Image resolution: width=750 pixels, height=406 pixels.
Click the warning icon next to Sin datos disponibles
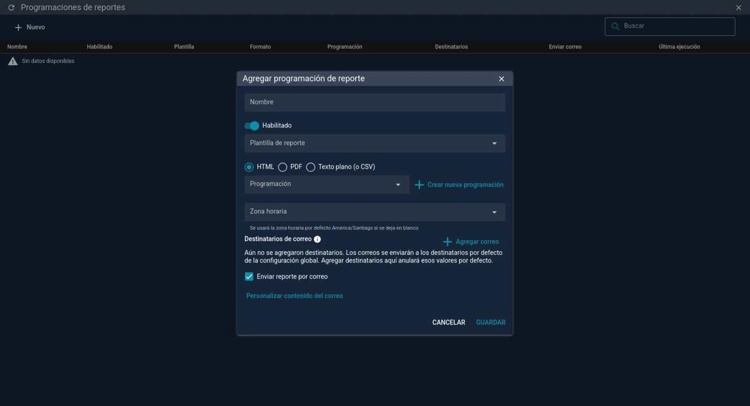click(13, 61)
